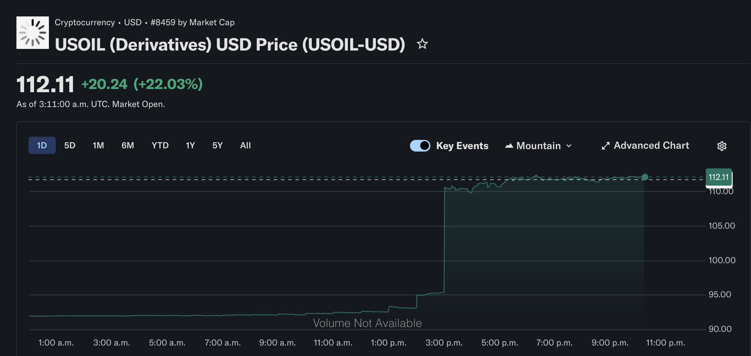Expand the Mountain chart style dropdown chevron

[569, 146]
